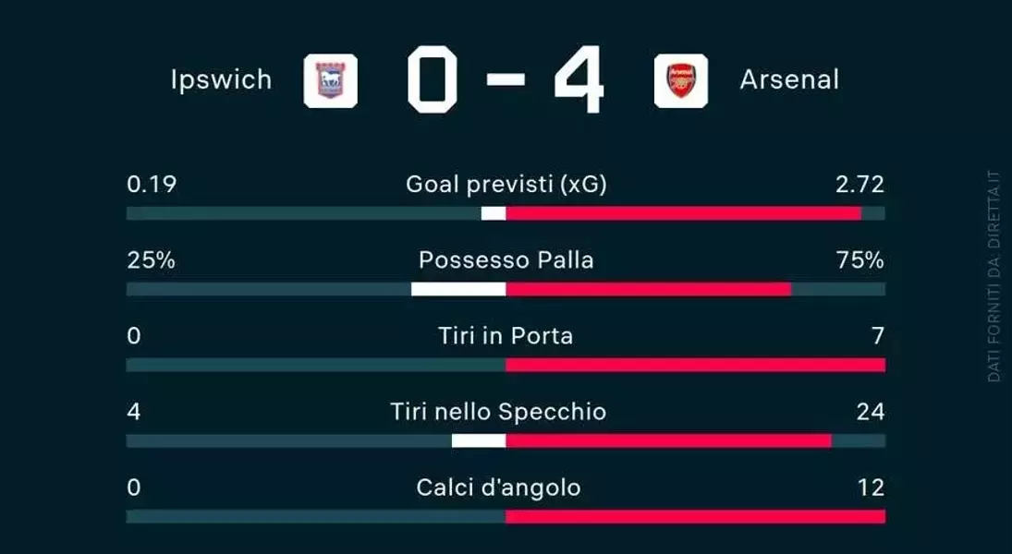This screenshot has width=1012, height=554.
Task: Click Arsenal's 12 corners value
Action: pos(872,488)
